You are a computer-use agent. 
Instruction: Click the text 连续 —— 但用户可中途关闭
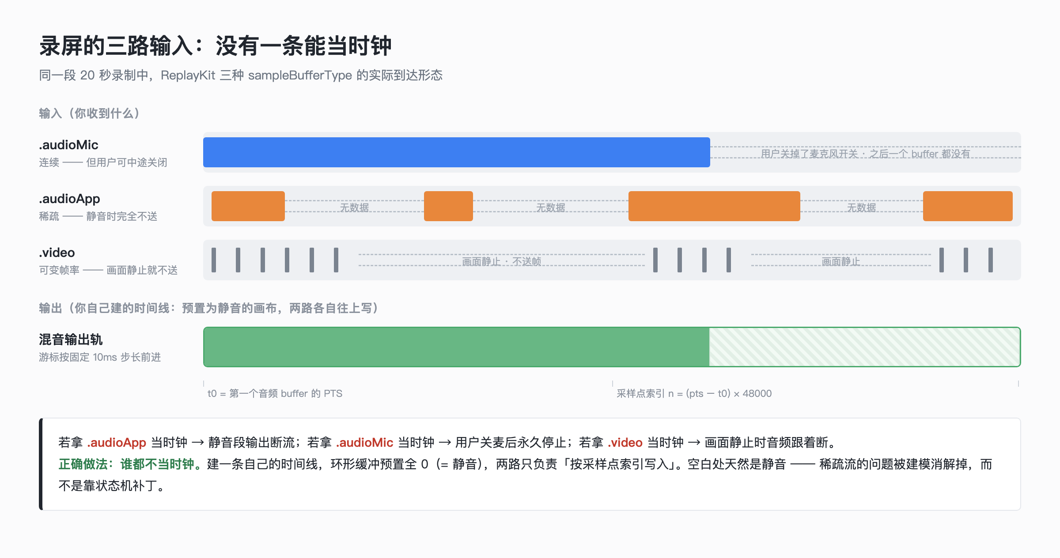point(103,162)
